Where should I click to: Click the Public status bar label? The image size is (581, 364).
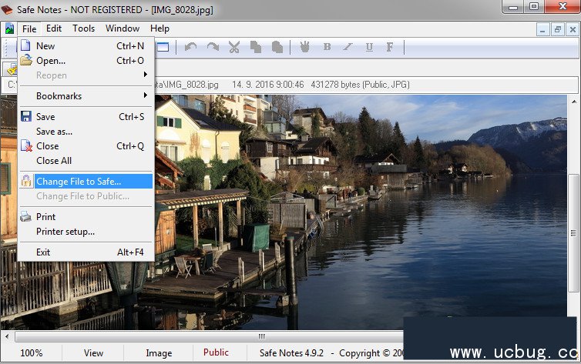tap(216, 353)
